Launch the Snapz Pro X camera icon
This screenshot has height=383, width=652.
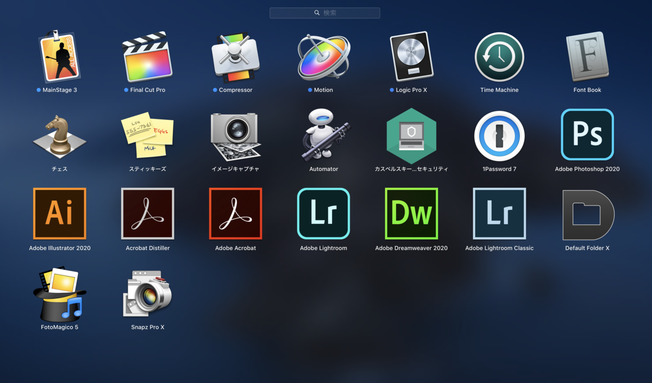coord(147,293)
